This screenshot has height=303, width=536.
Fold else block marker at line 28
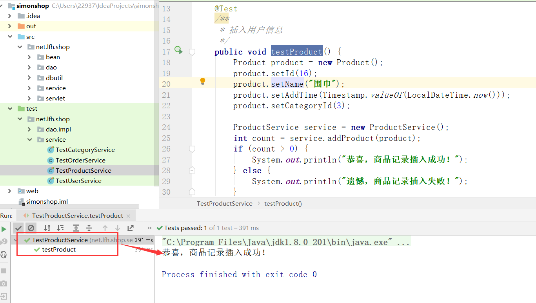pyautogui.click(x=192, y=170)
